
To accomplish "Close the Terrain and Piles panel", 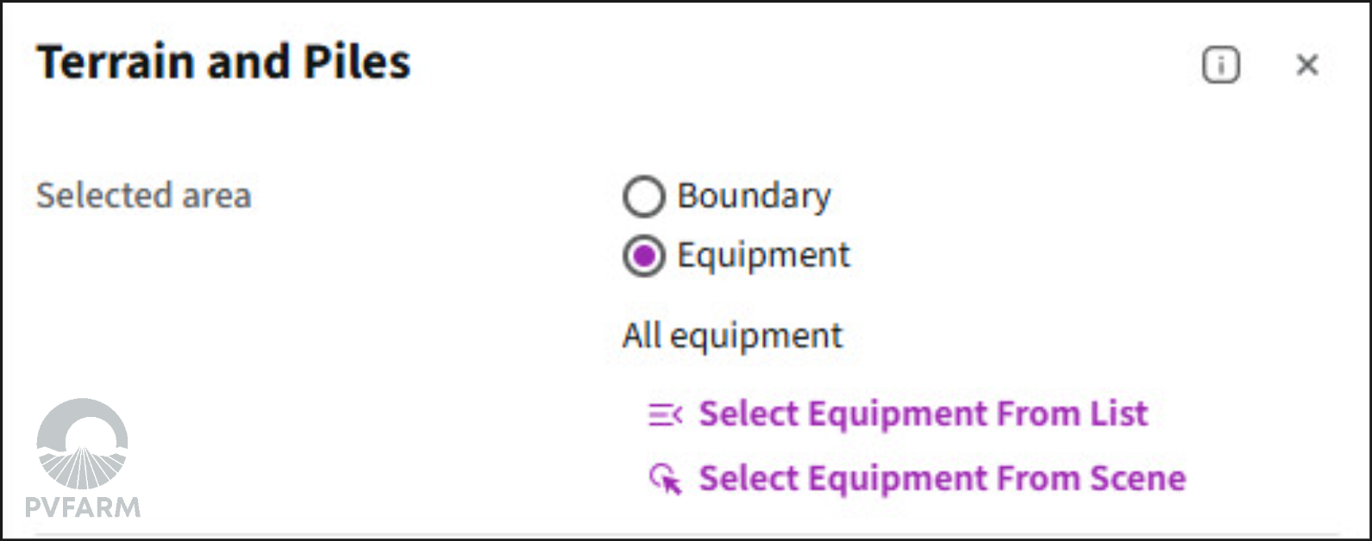I will [x=1307, y=65].
